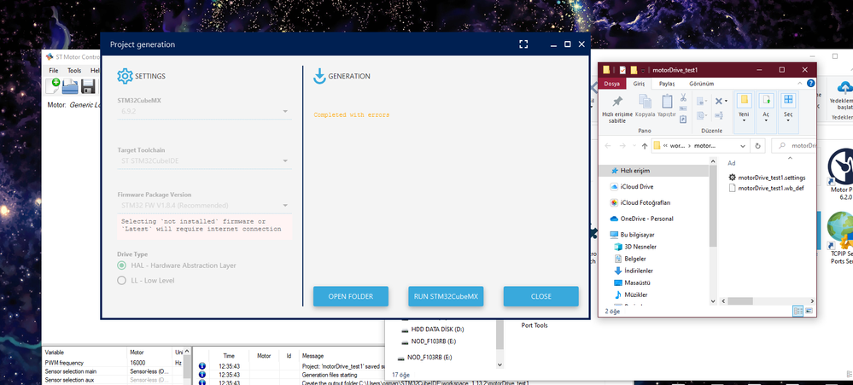Click the Back arrow in Explorer navigation bar
Viewport: 853px width, 385px height.
[608, 146]
